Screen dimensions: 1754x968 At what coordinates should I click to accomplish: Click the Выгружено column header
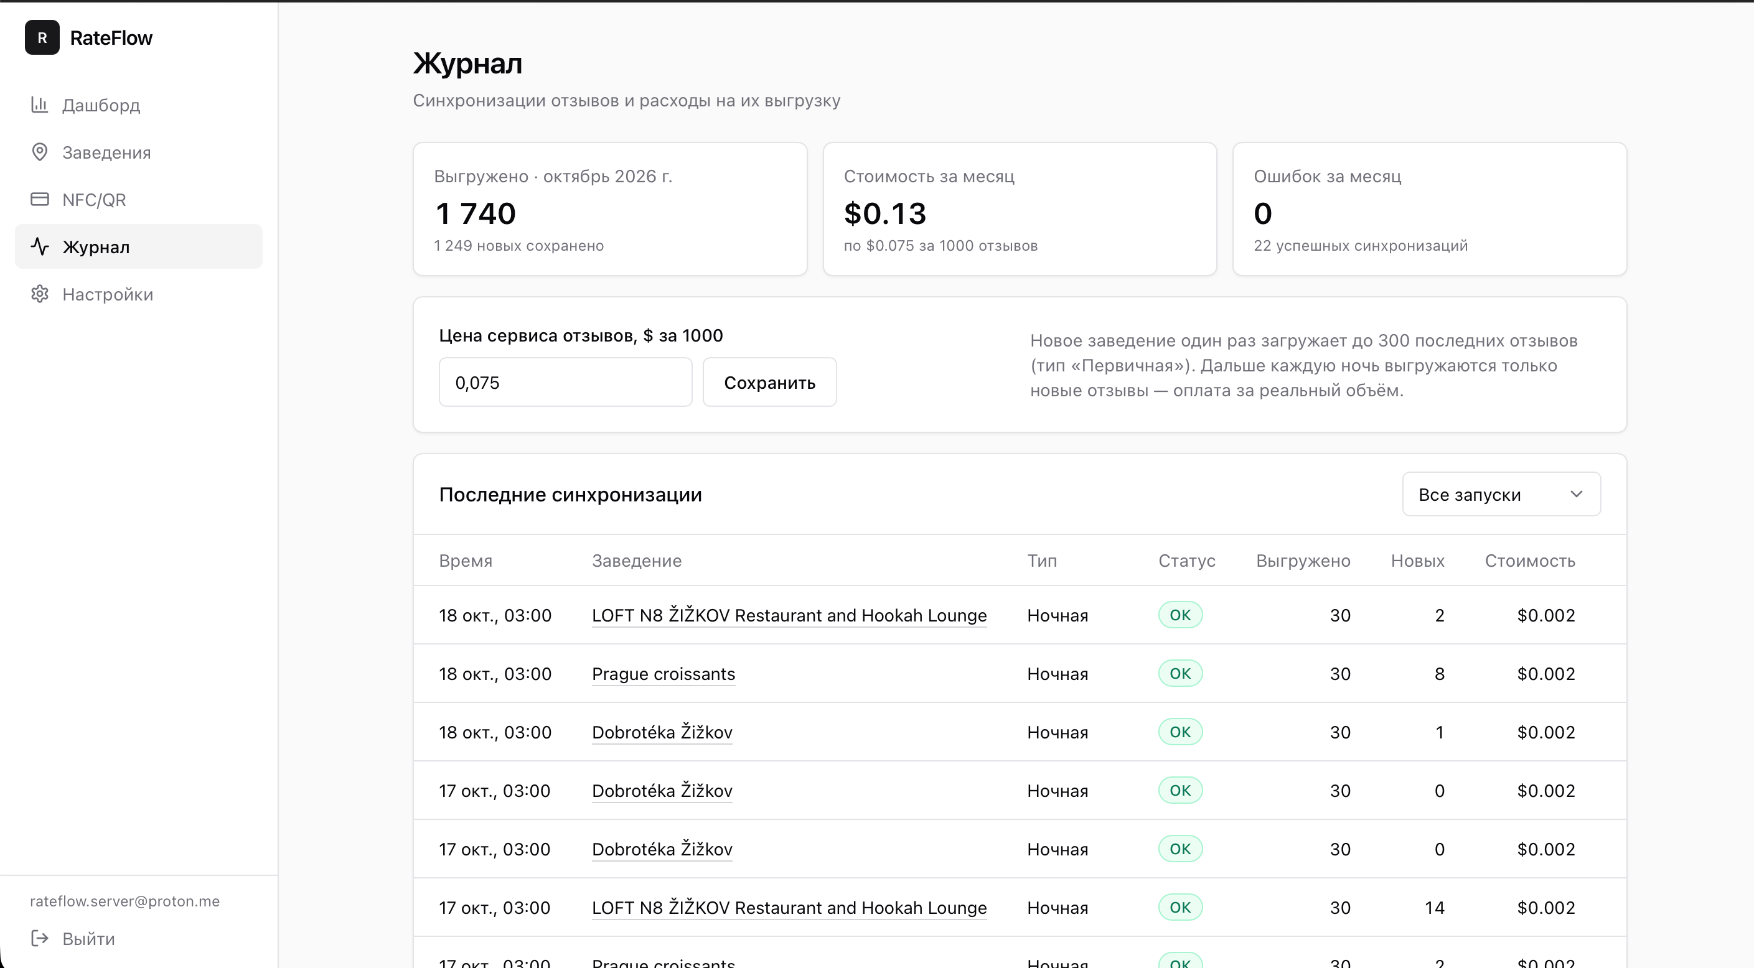pyautogui.click(x=1303, y=561)
